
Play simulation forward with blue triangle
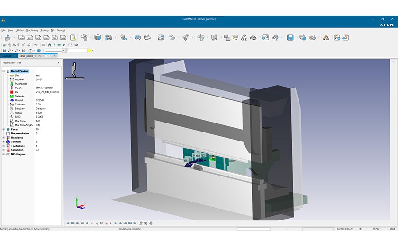(x=116, y=223)
